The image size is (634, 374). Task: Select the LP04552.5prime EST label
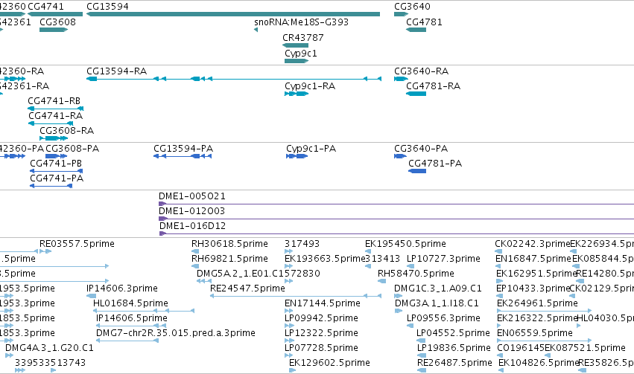[453, 333]
